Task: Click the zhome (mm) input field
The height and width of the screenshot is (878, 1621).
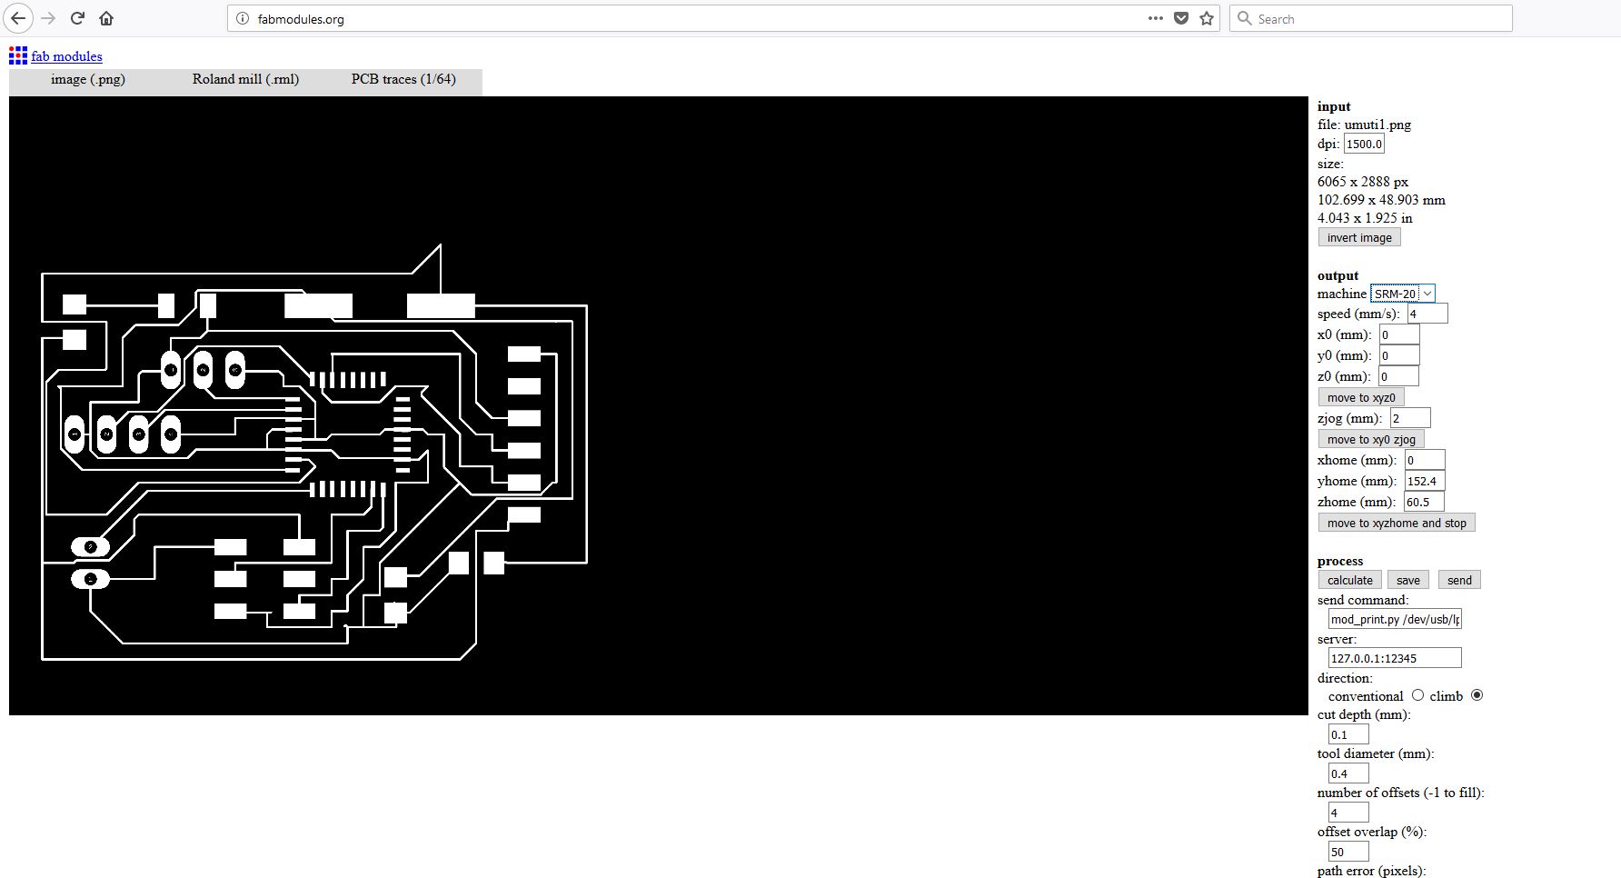Action: [1424, 502]
